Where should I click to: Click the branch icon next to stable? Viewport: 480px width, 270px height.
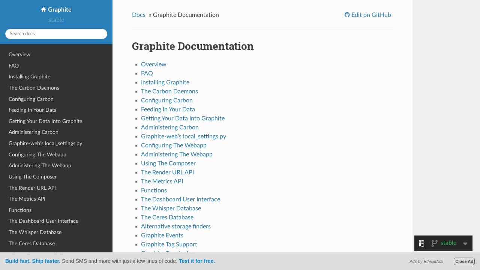coord(435,243)
